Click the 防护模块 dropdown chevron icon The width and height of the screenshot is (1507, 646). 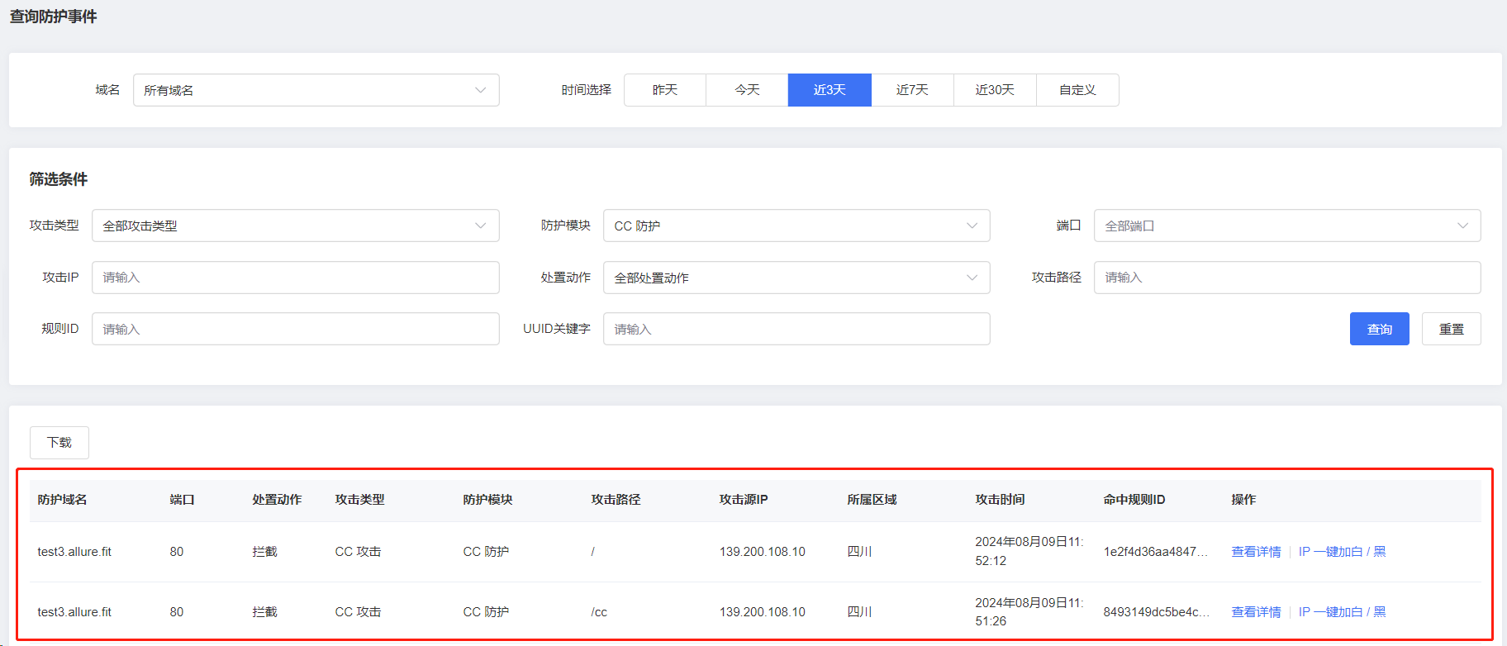(972, 226)
